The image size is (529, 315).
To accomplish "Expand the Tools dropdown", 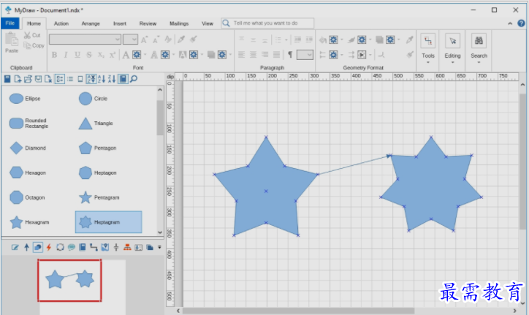I will [x=427, y=49].
